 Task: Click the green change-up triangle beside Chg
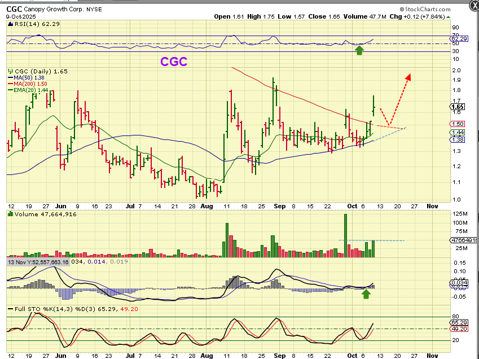(448, 17)
